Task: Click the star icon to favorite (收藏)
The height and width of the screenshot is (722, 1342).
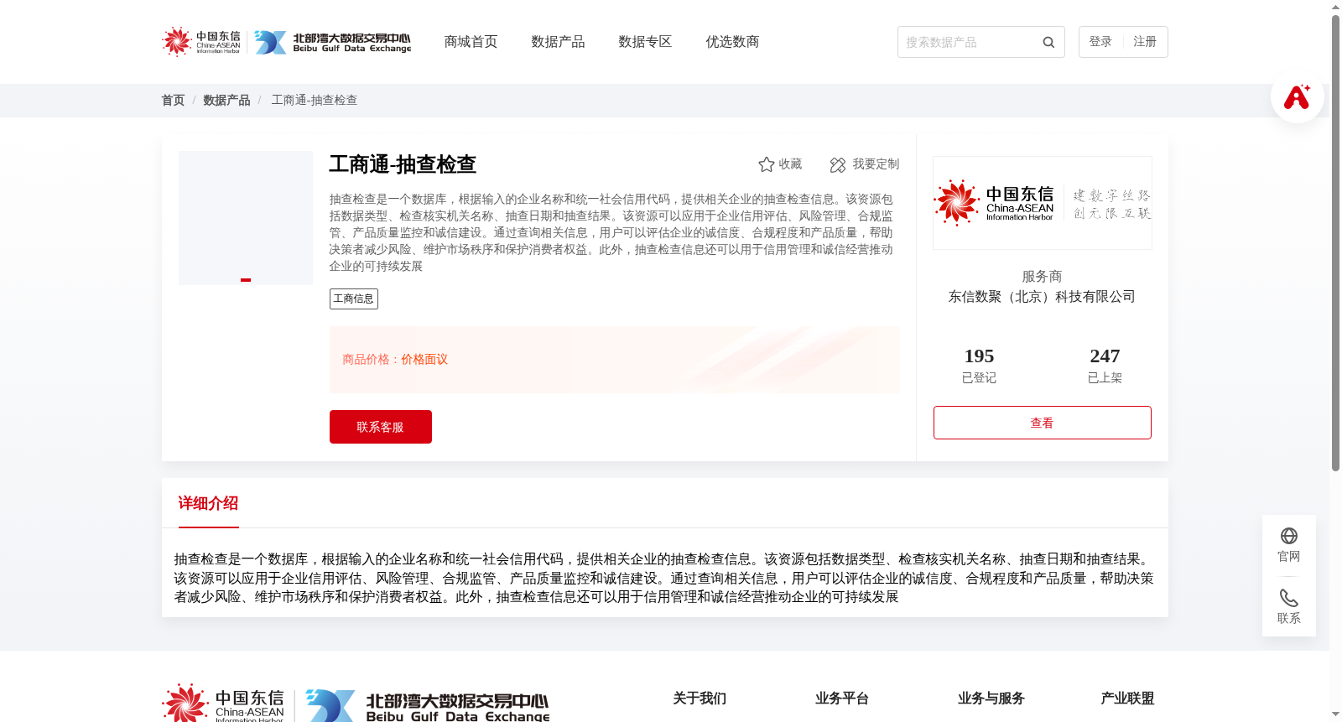Action: (766, 164)
